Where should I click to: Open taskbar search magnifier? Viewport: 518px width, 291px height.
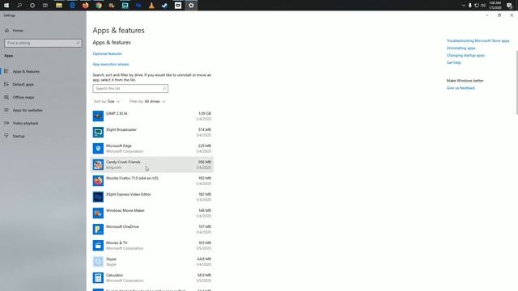19,6
